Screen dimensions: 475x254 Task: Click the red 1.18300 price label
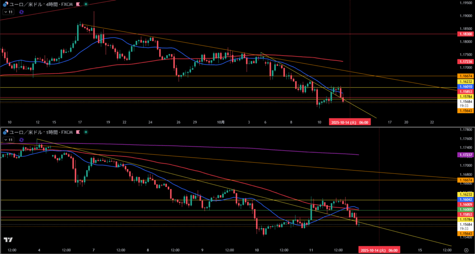tap(465, 34)
